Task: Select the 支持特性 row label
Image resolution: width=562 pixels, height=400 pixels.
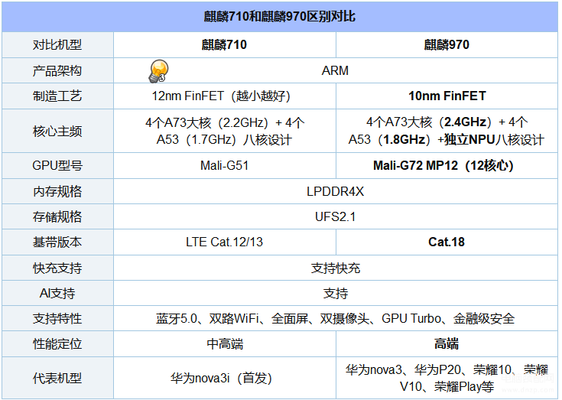Action: (57, 319)
